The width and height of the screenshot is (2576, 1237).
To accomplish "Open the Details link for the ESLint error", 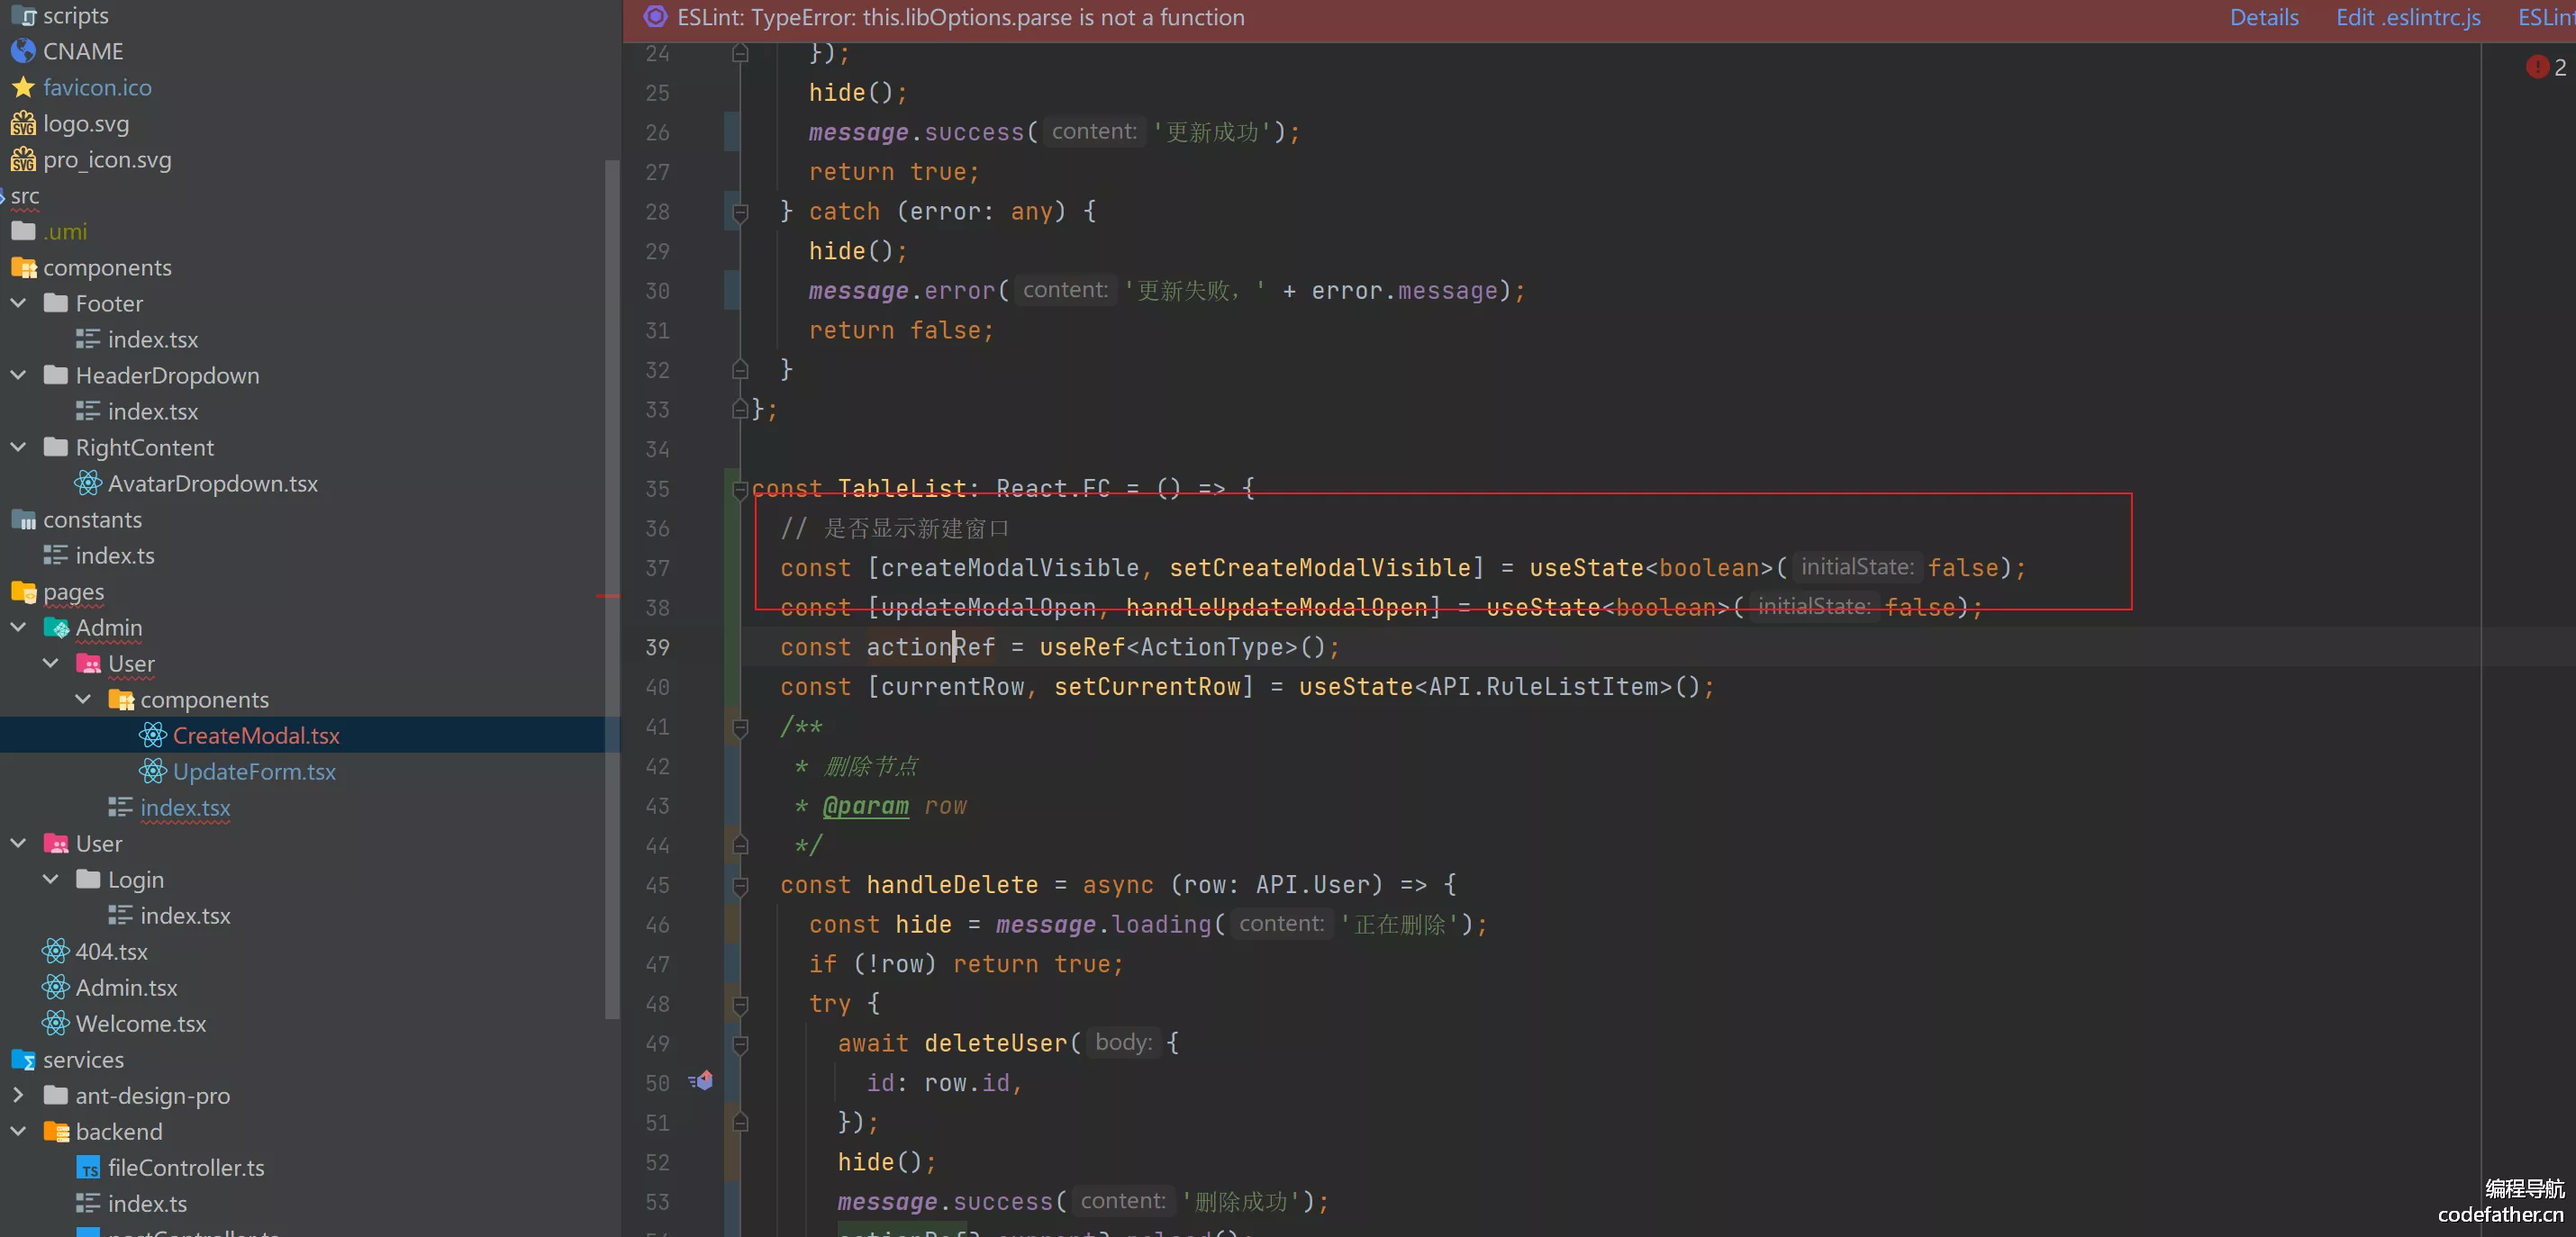I will (x=2263, y=17).
